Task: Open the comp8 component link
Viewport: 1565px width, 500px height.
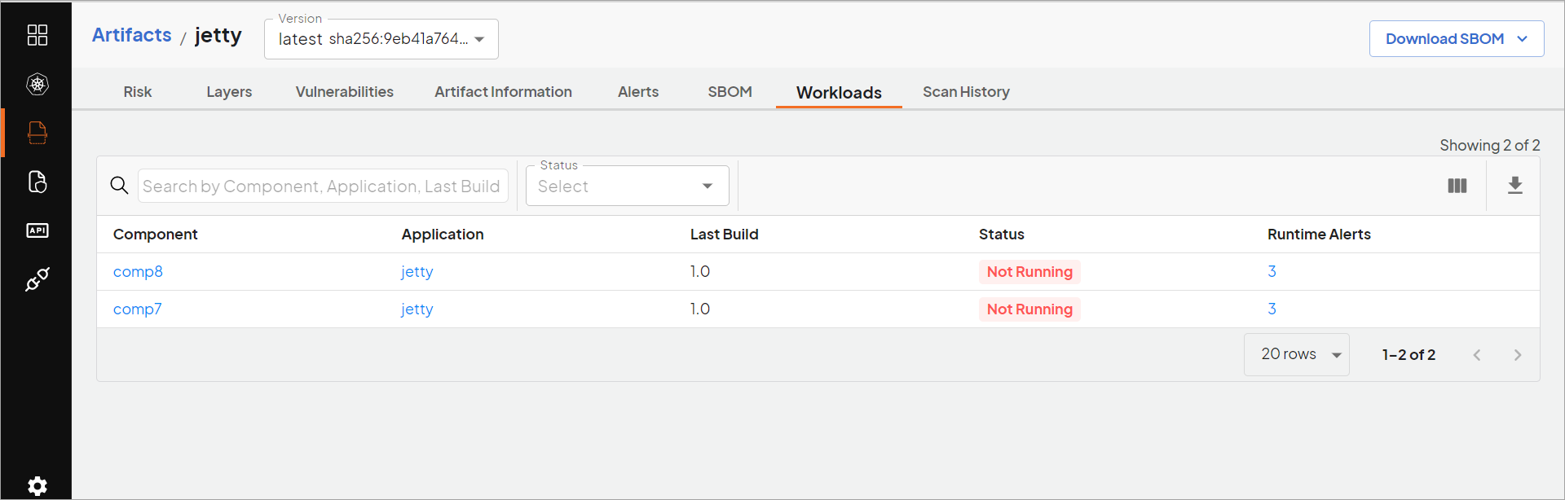Action: tap(138, 272)
